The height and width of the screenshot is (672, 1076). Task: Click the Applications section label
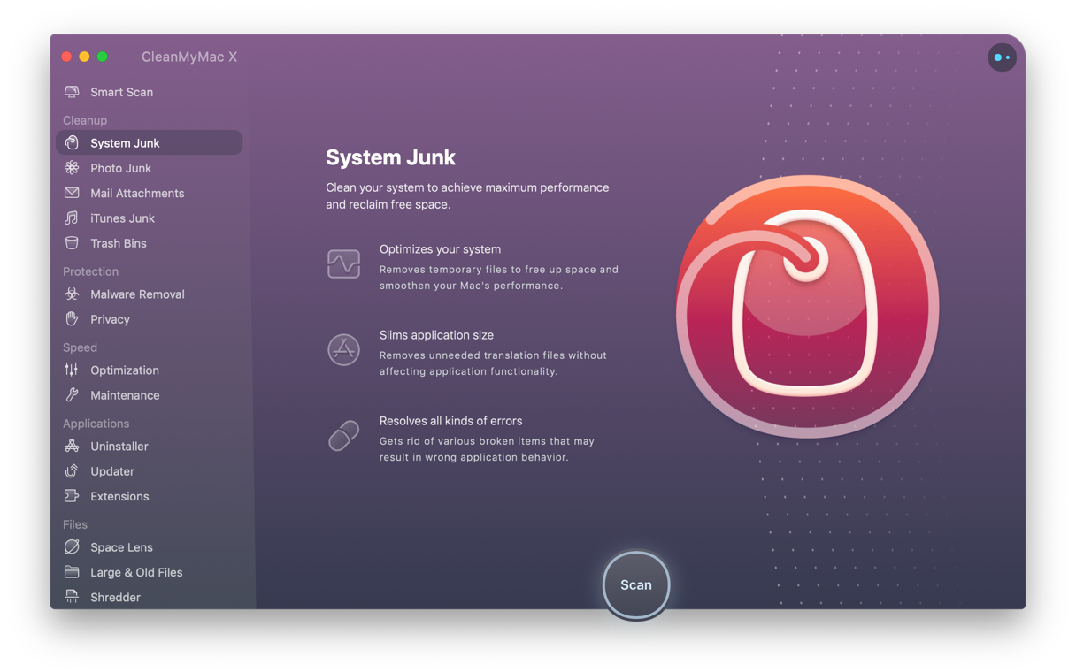click(96, 424)
